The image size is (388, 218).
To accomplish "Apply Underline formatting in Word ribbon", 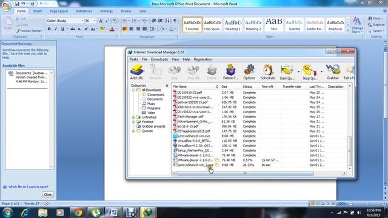I will 62,29.
